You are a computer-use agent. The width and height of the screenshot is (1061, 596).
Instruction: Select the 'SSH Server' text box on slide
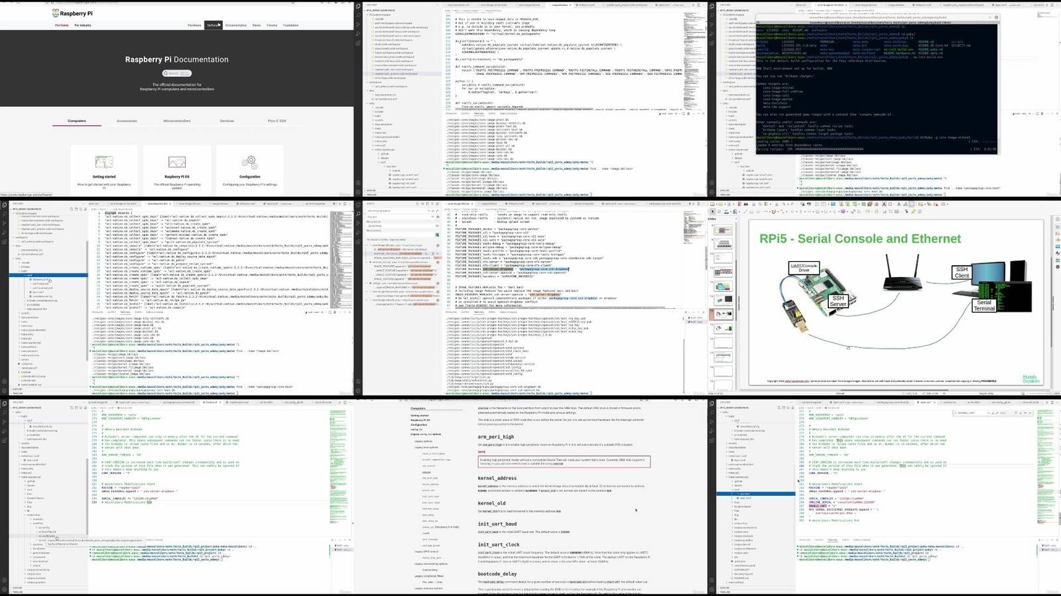[x=838, y=301]
